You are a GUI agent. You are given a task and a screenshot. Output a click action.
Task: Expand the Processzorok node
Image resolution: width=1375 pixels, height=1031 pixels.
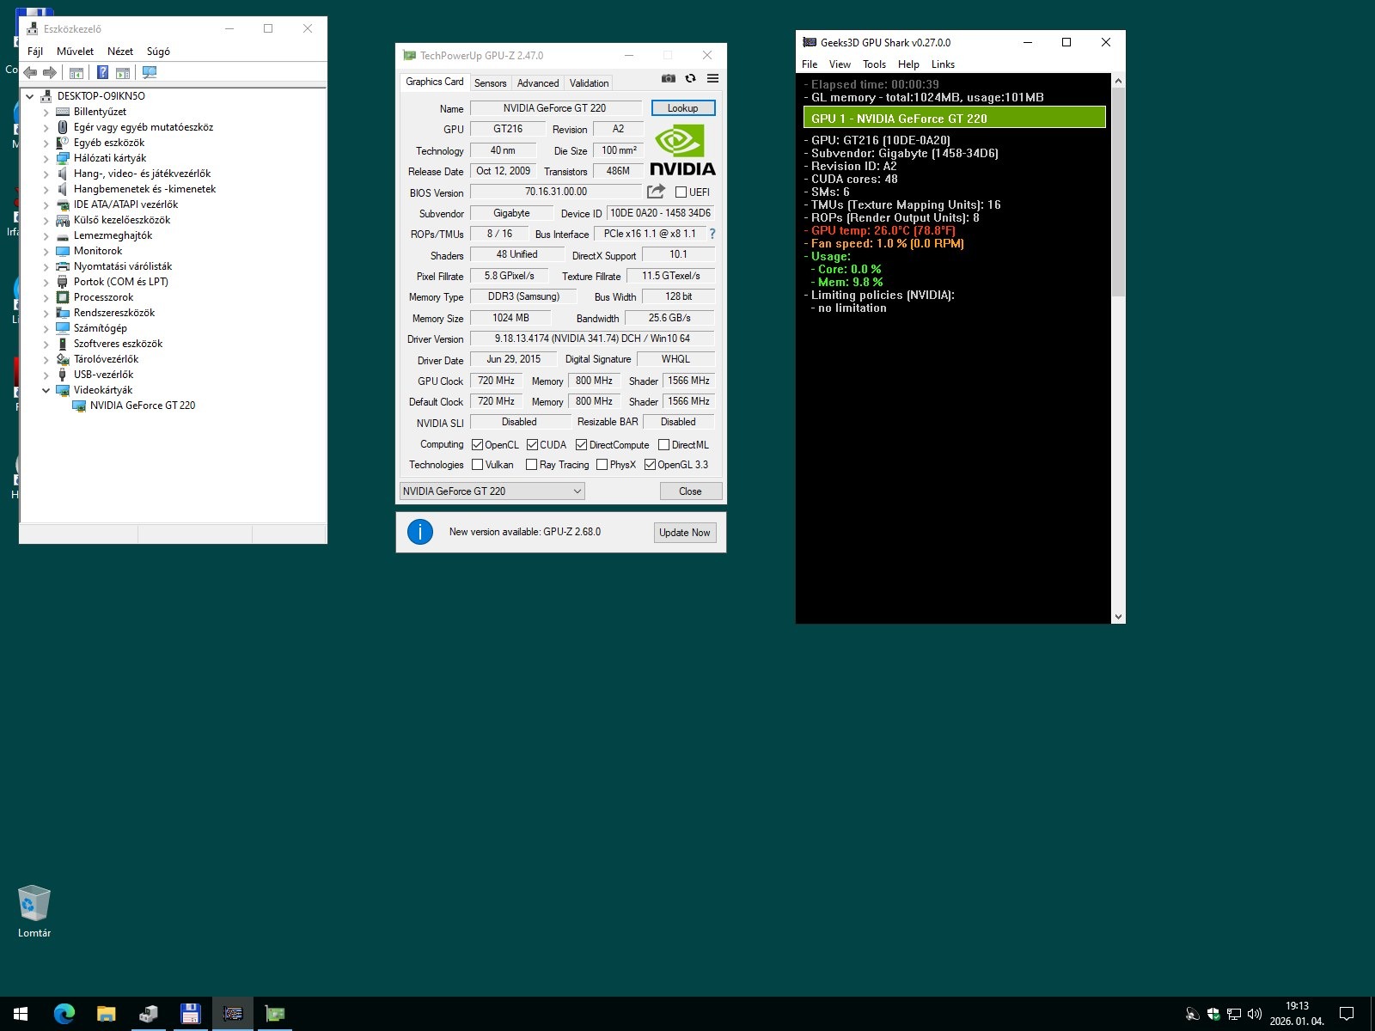[x=46, y=297]
